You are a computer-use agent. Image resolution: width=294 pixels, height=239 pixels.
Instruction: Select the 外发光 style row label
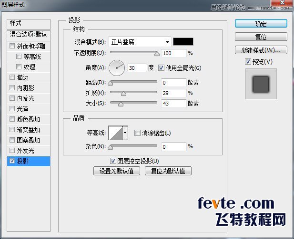[x=26, y=151]
